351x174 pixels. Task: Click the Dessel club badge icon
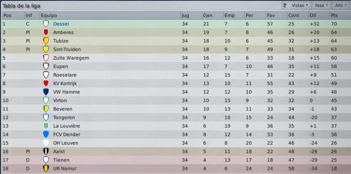click(x=46, y=24)
